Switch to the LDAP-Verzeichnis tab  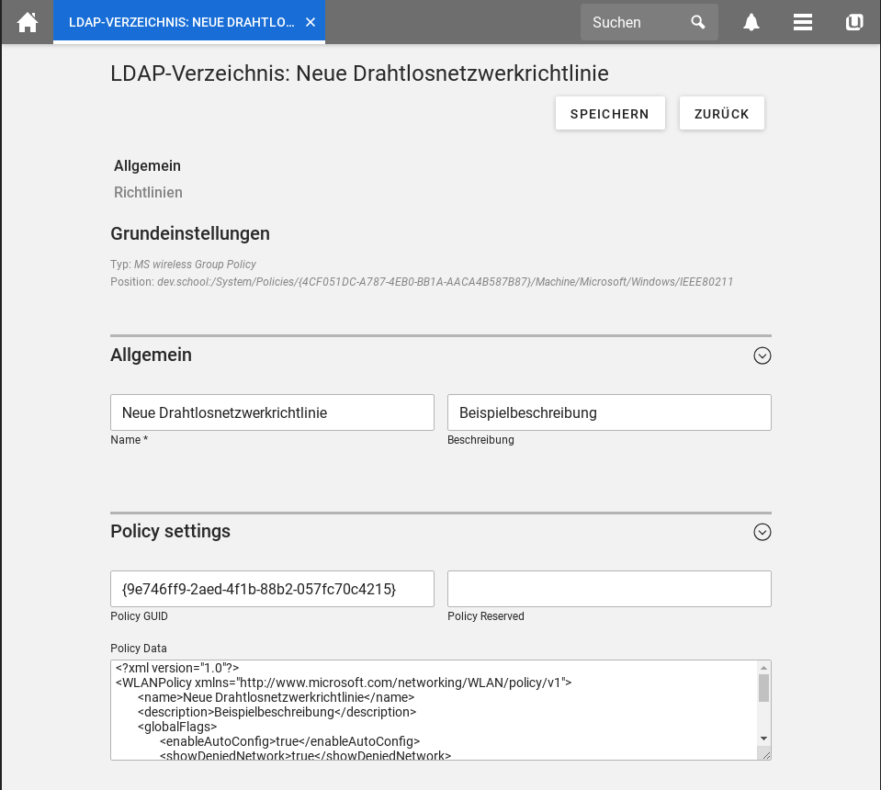tap(181, 22)
